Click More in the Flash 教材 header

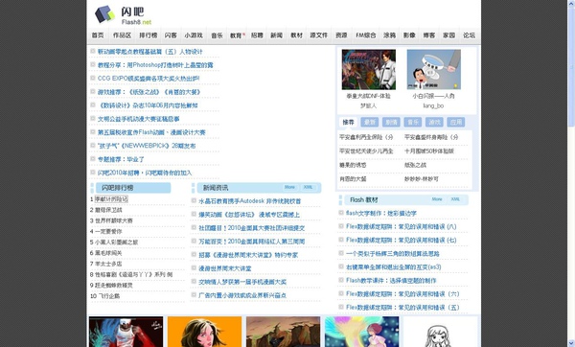(x=437, y=199)
